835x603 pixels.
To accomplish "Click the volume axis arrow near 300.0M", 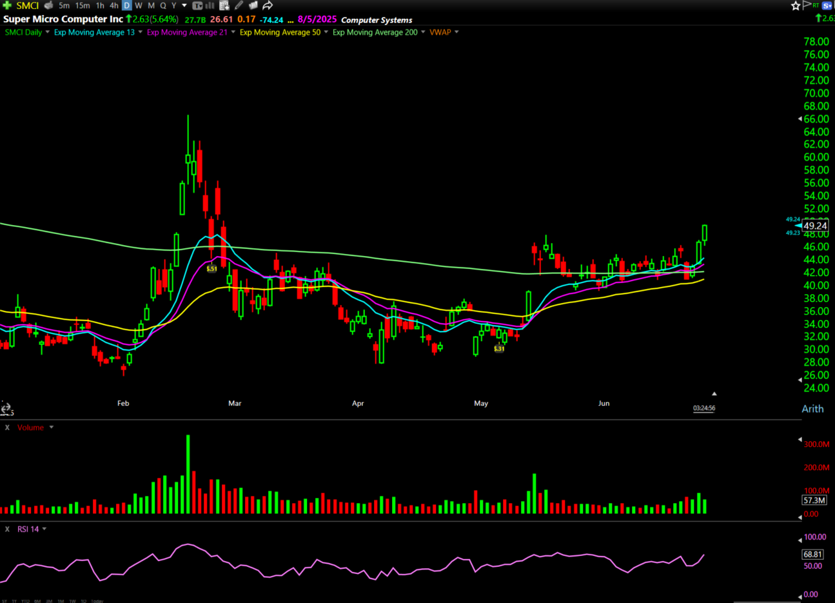I will click(x=800, y=440).
